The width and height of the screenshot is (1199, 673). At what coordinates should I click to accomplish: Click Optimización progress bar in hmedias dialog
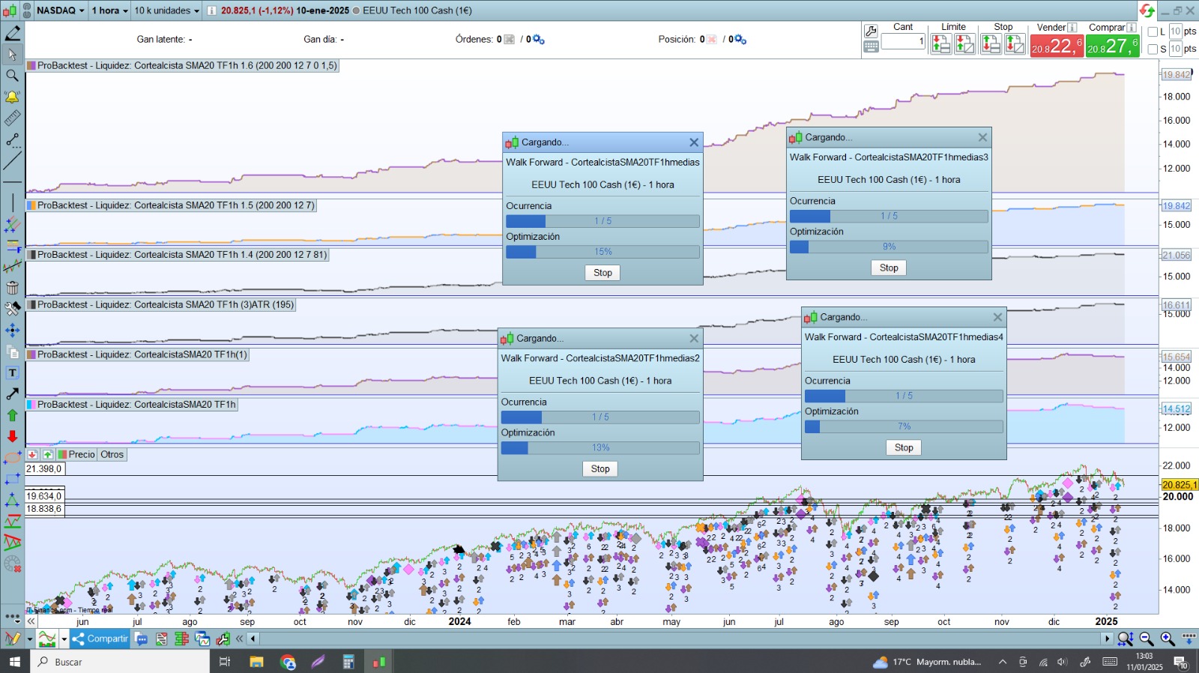tap(602, 252)
